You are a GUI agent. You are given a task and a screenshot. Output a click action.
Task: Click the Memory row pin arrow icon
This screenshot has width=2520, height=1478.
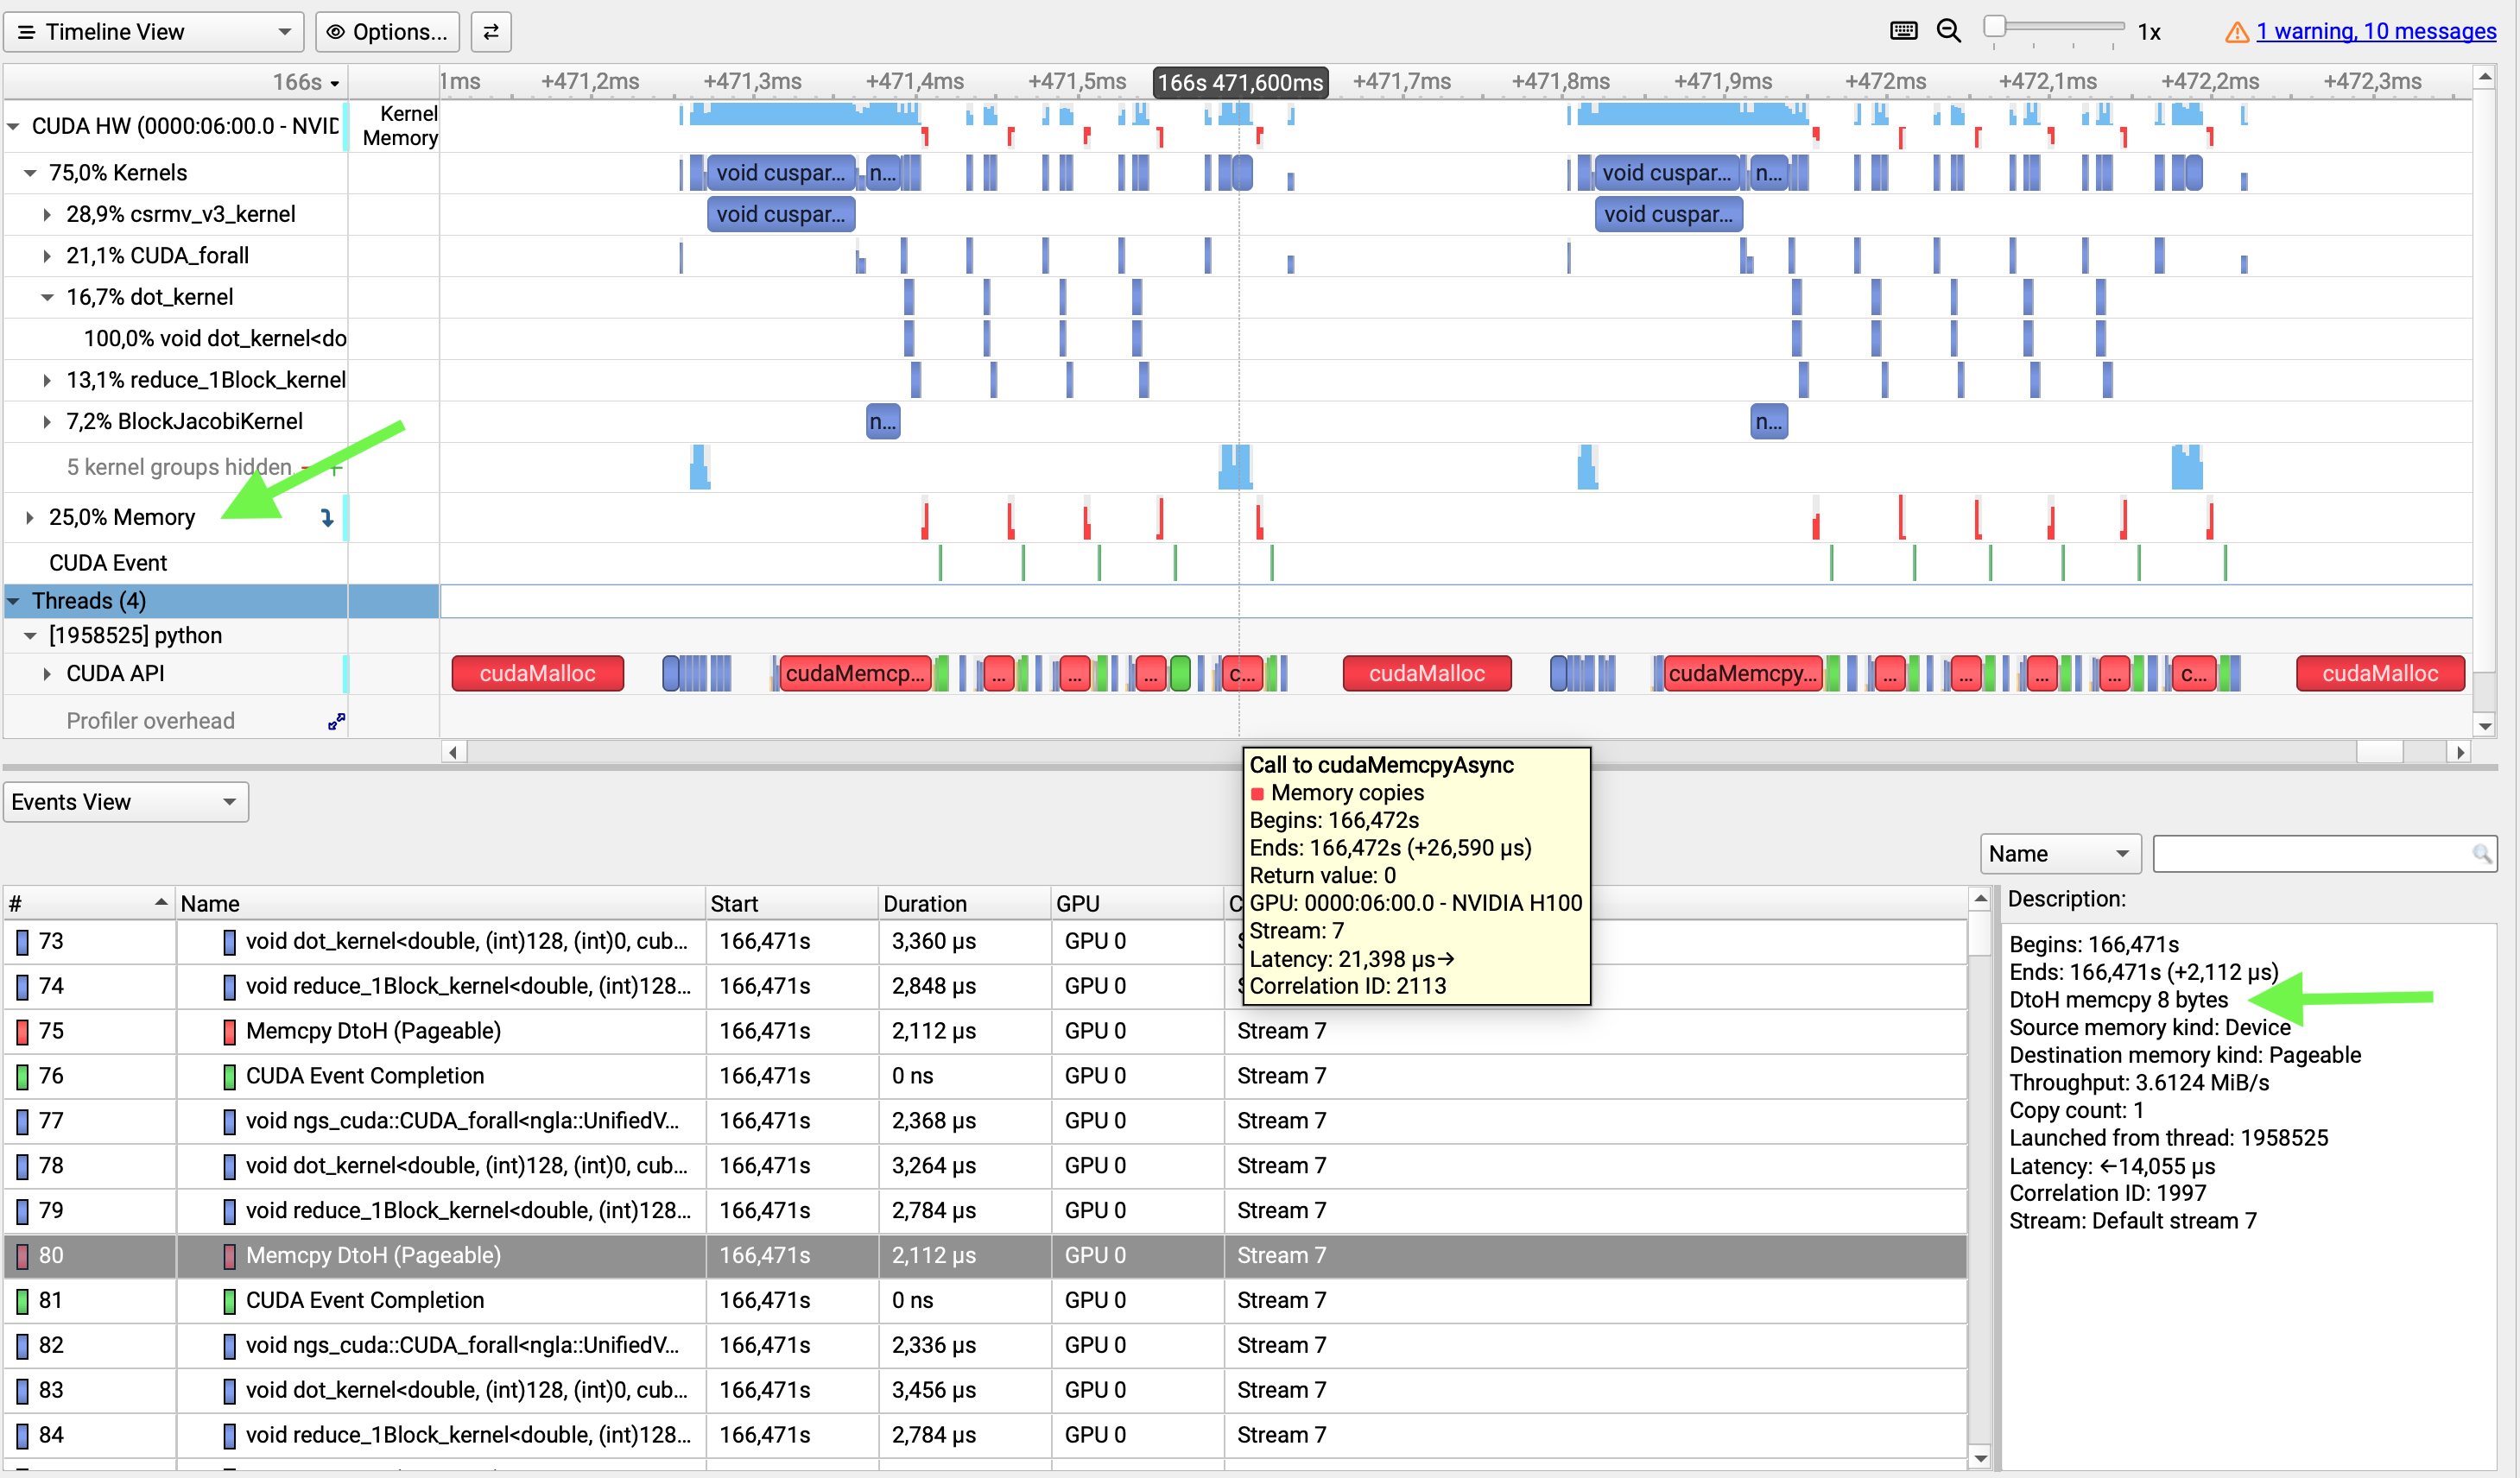click(x=327, y=517)
